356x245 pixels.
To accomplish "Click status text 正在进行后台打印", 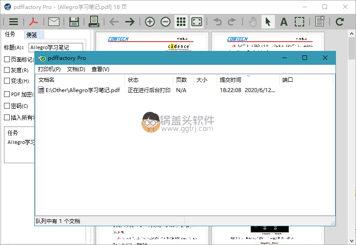I will (x=149, y=90).
